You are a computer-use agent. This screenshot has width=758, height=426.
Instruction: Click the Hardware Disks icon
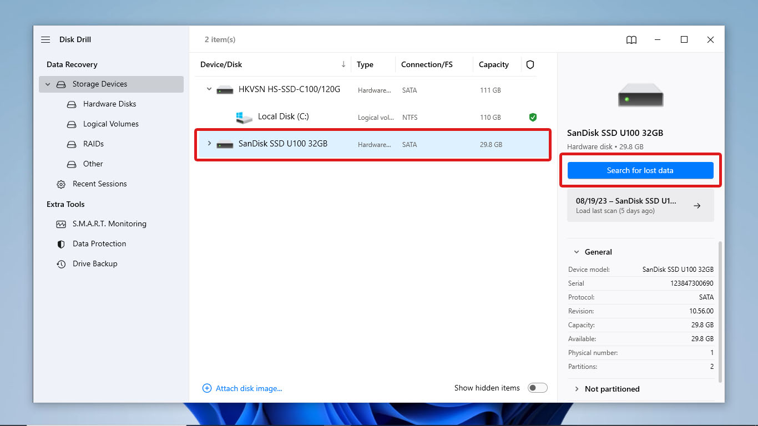[x=72, y=104]
